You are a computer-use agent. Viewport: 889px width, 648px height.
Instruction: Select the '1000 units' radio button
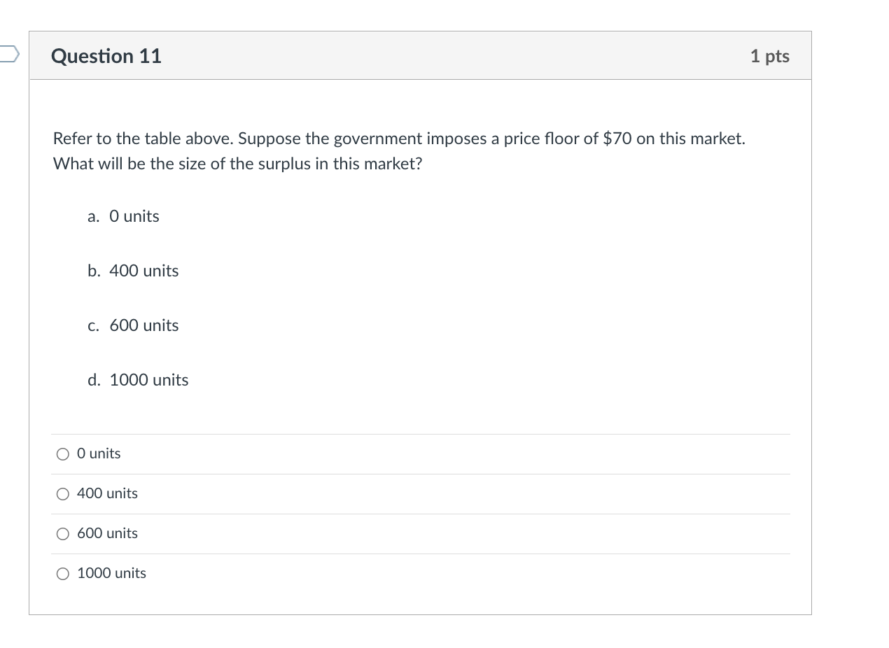point(62,573)
